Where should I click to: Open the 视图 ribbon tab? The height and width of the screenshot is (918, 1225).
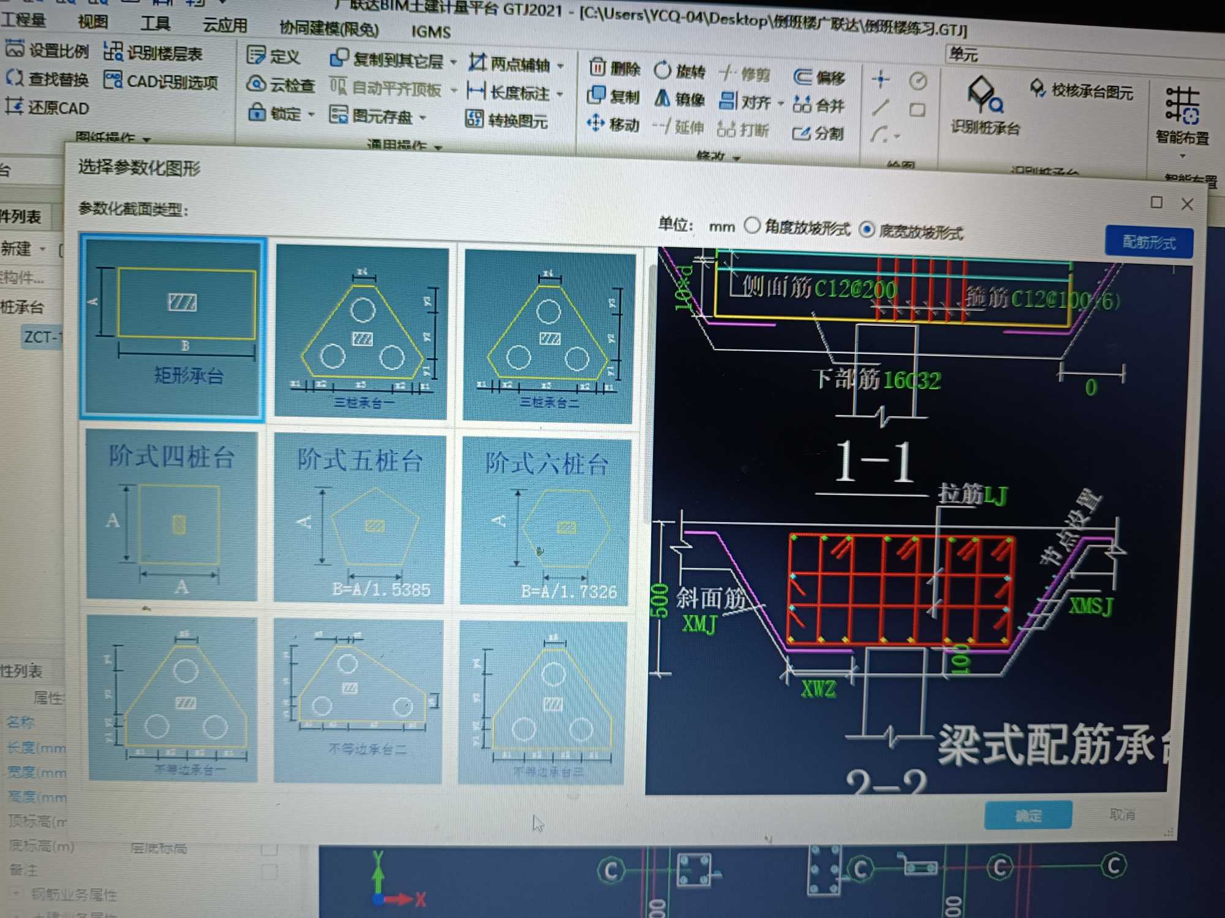pyautogui.click(x=93, y=21)
